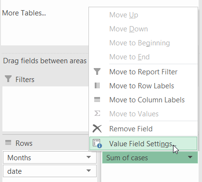The image size is (202, 182).
Task: Open the Sum of cases dropdown arrow
Action: click(190, 157)
